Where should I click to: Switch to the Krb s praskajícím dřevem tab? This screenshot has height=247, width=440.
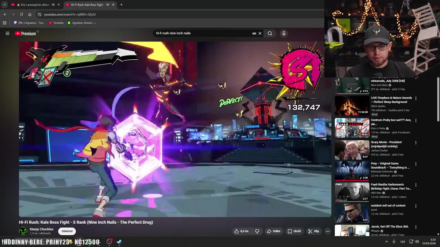(x=33, y=5)
